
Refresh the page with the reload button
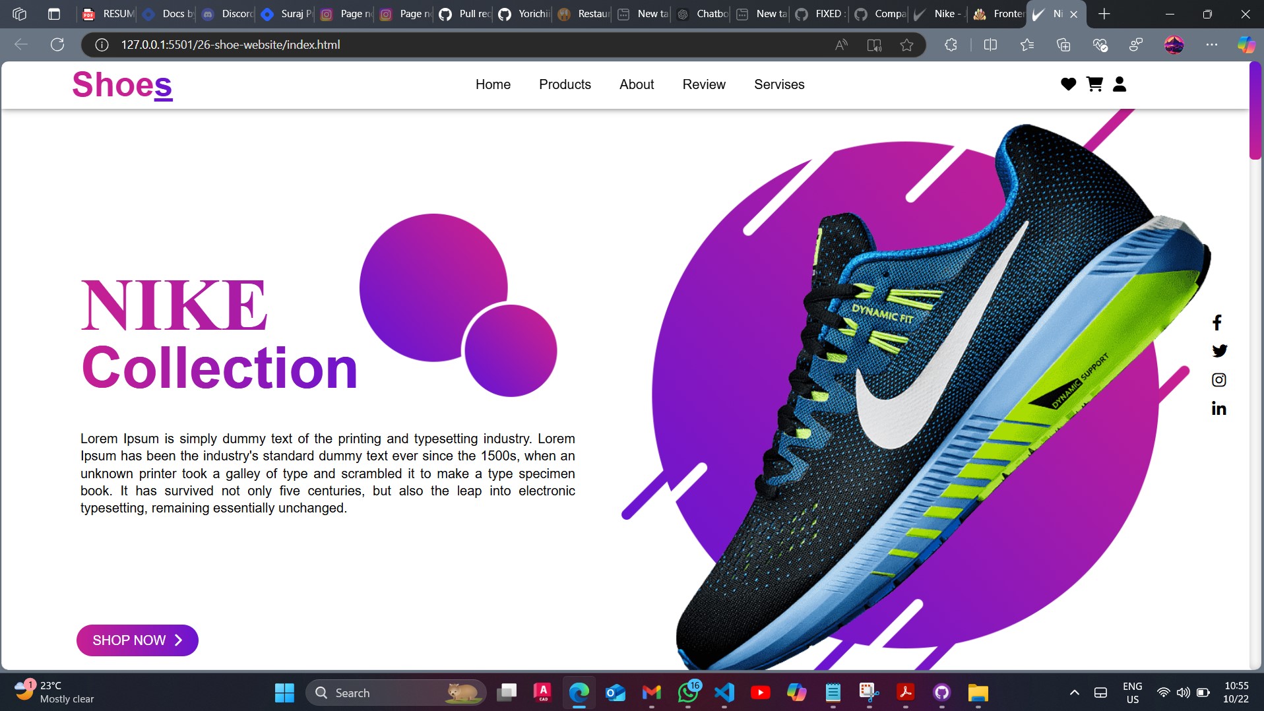(57, 45)
